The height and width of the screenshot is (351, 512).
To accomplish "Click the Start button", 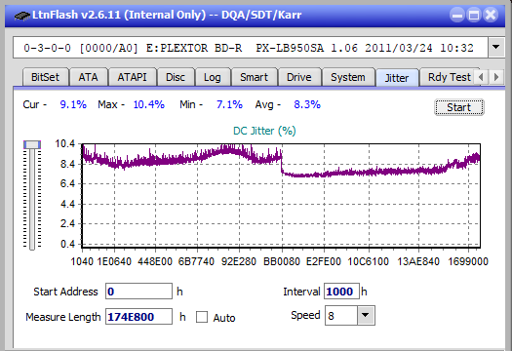I will pyautogui.click(x=459, y=107).
